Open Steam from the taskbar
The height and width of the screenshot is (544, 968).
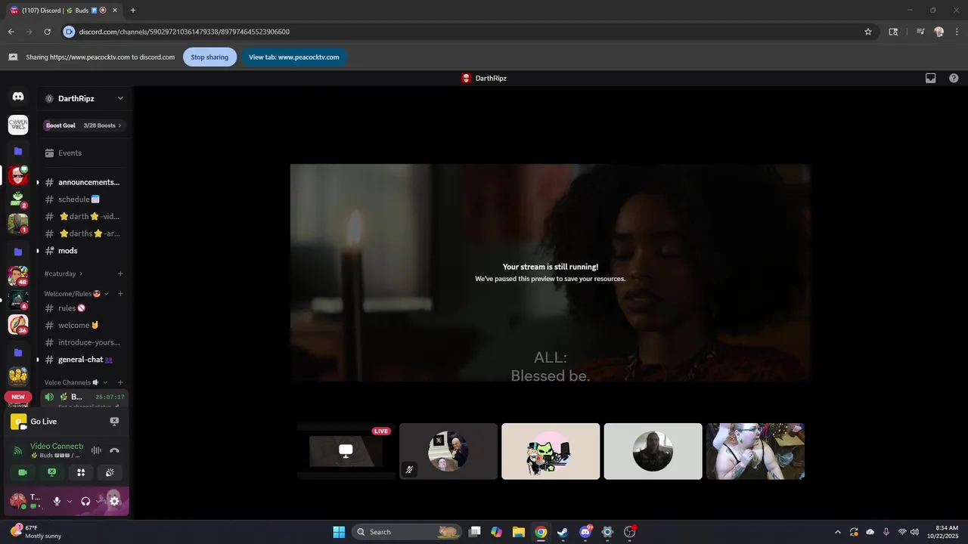[563, 532]
